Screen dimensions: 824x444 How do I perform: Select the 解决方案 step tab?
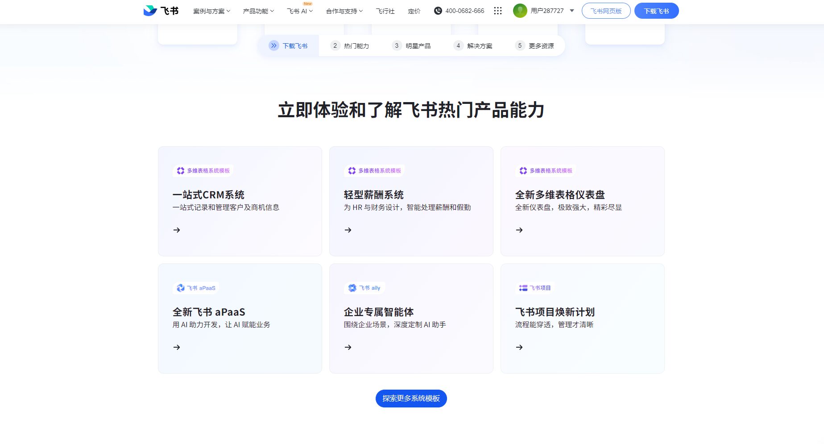click(473, 45)
